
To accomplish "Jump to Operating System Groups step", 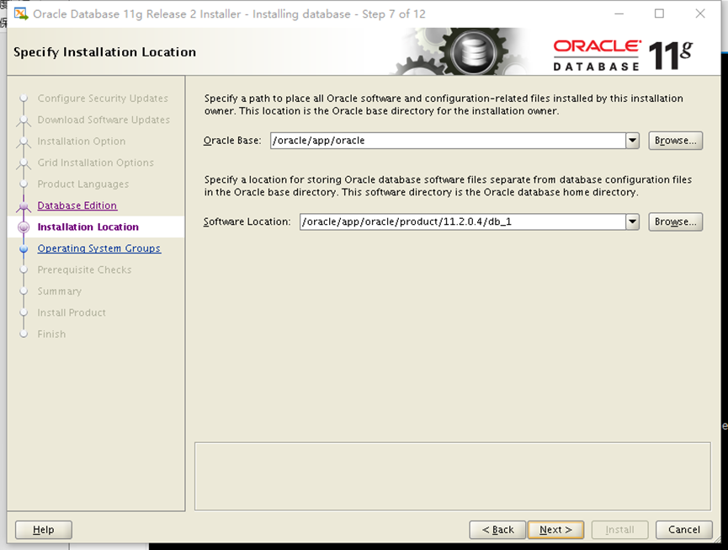I will point(98,248).
